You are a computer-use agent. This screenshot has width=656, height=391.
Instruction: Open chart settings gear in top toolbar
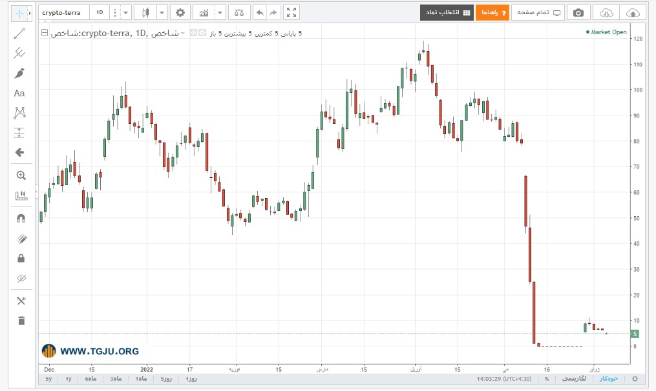point(180,12)
